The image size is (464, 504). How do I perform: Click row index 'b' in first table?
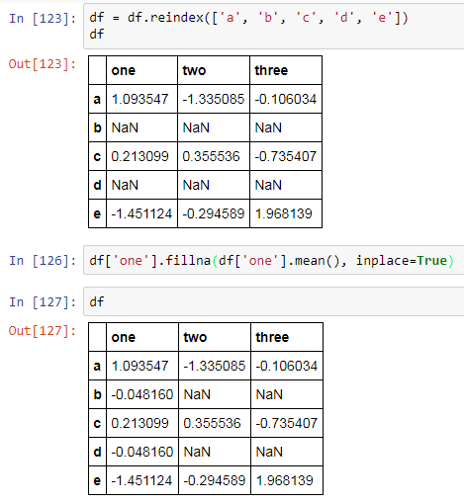97,127
